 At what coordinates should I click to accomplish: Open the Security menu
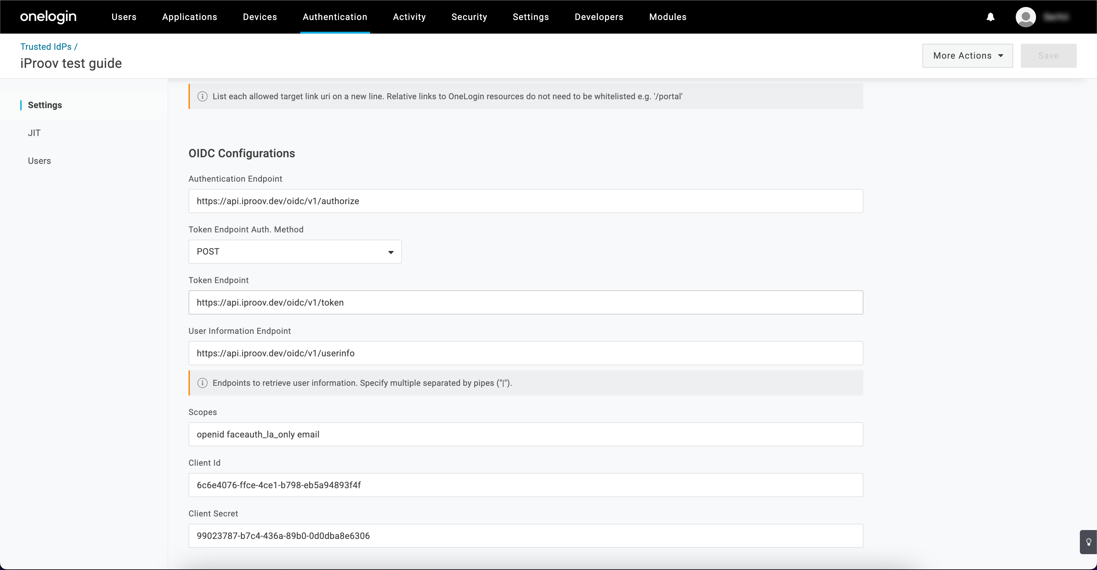(469, 17)
